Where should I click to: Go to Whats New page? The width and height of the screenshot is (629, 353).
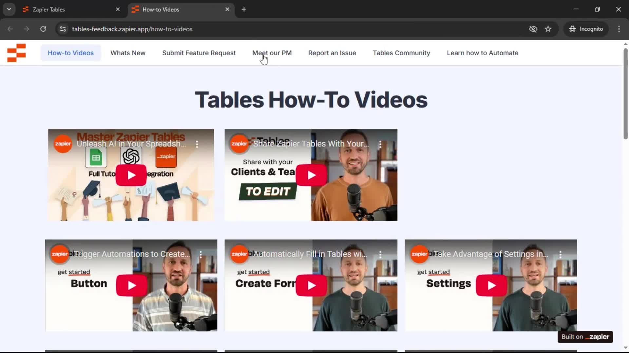pyautogui.click(x=128, y=53)
